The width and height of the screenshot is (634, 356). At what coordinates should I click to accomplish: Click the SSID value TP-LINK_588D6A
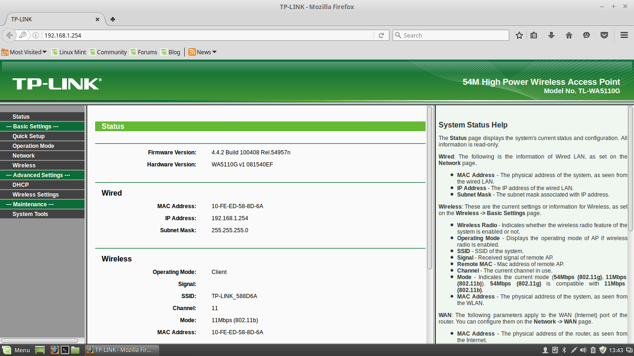click(x=234, y=296)
